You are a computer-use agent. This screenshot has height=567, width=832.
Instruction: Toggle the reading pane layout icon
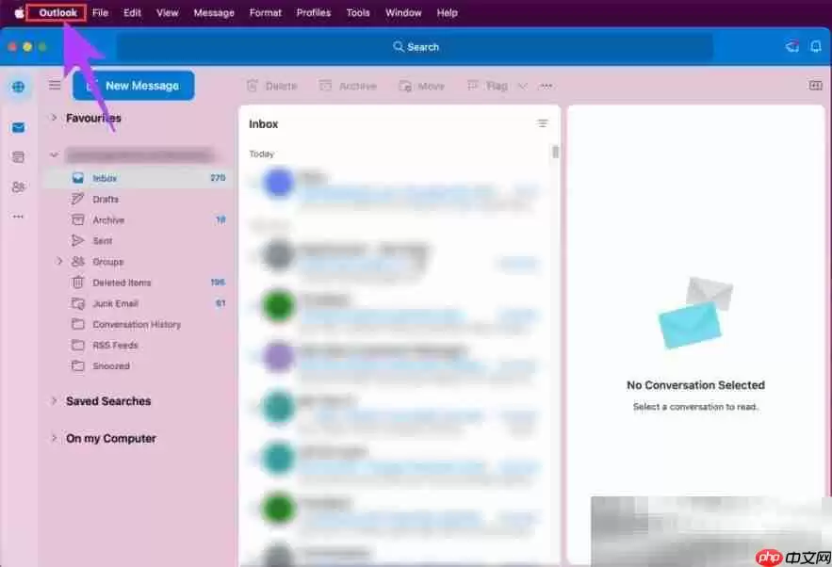click(815, 86)
